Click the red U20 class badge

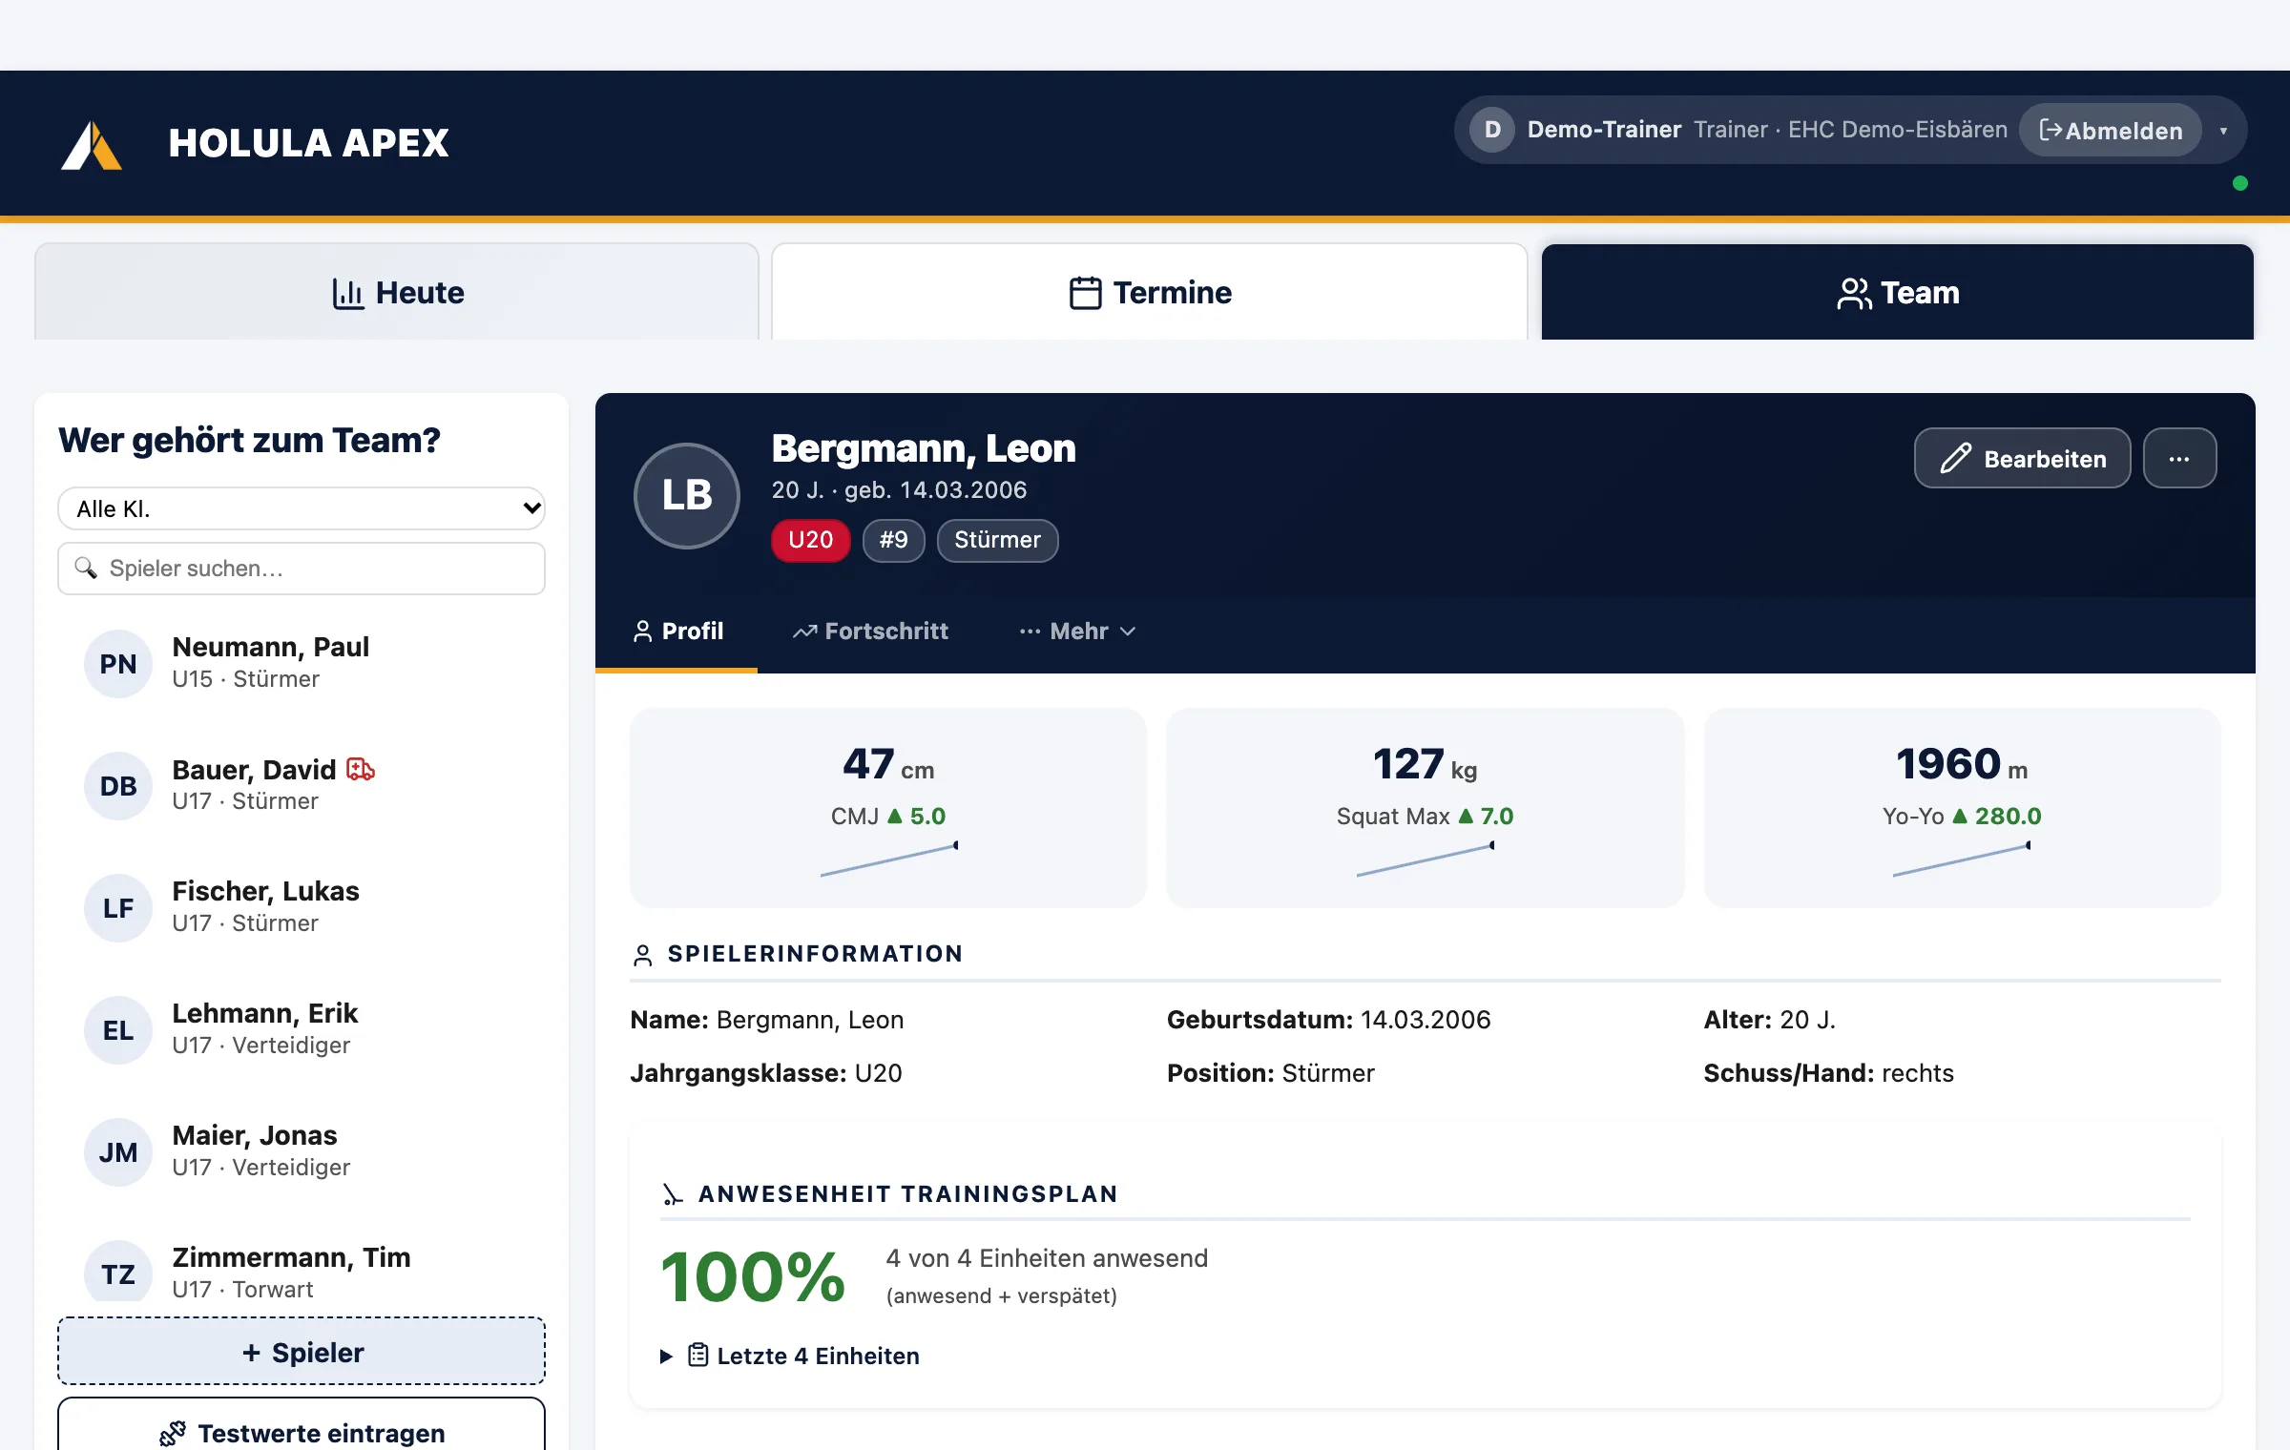coord(811,540)
